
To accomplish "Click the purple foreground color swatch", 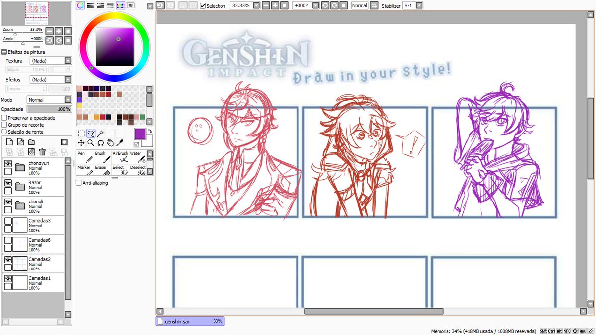I will pos(140,134).
